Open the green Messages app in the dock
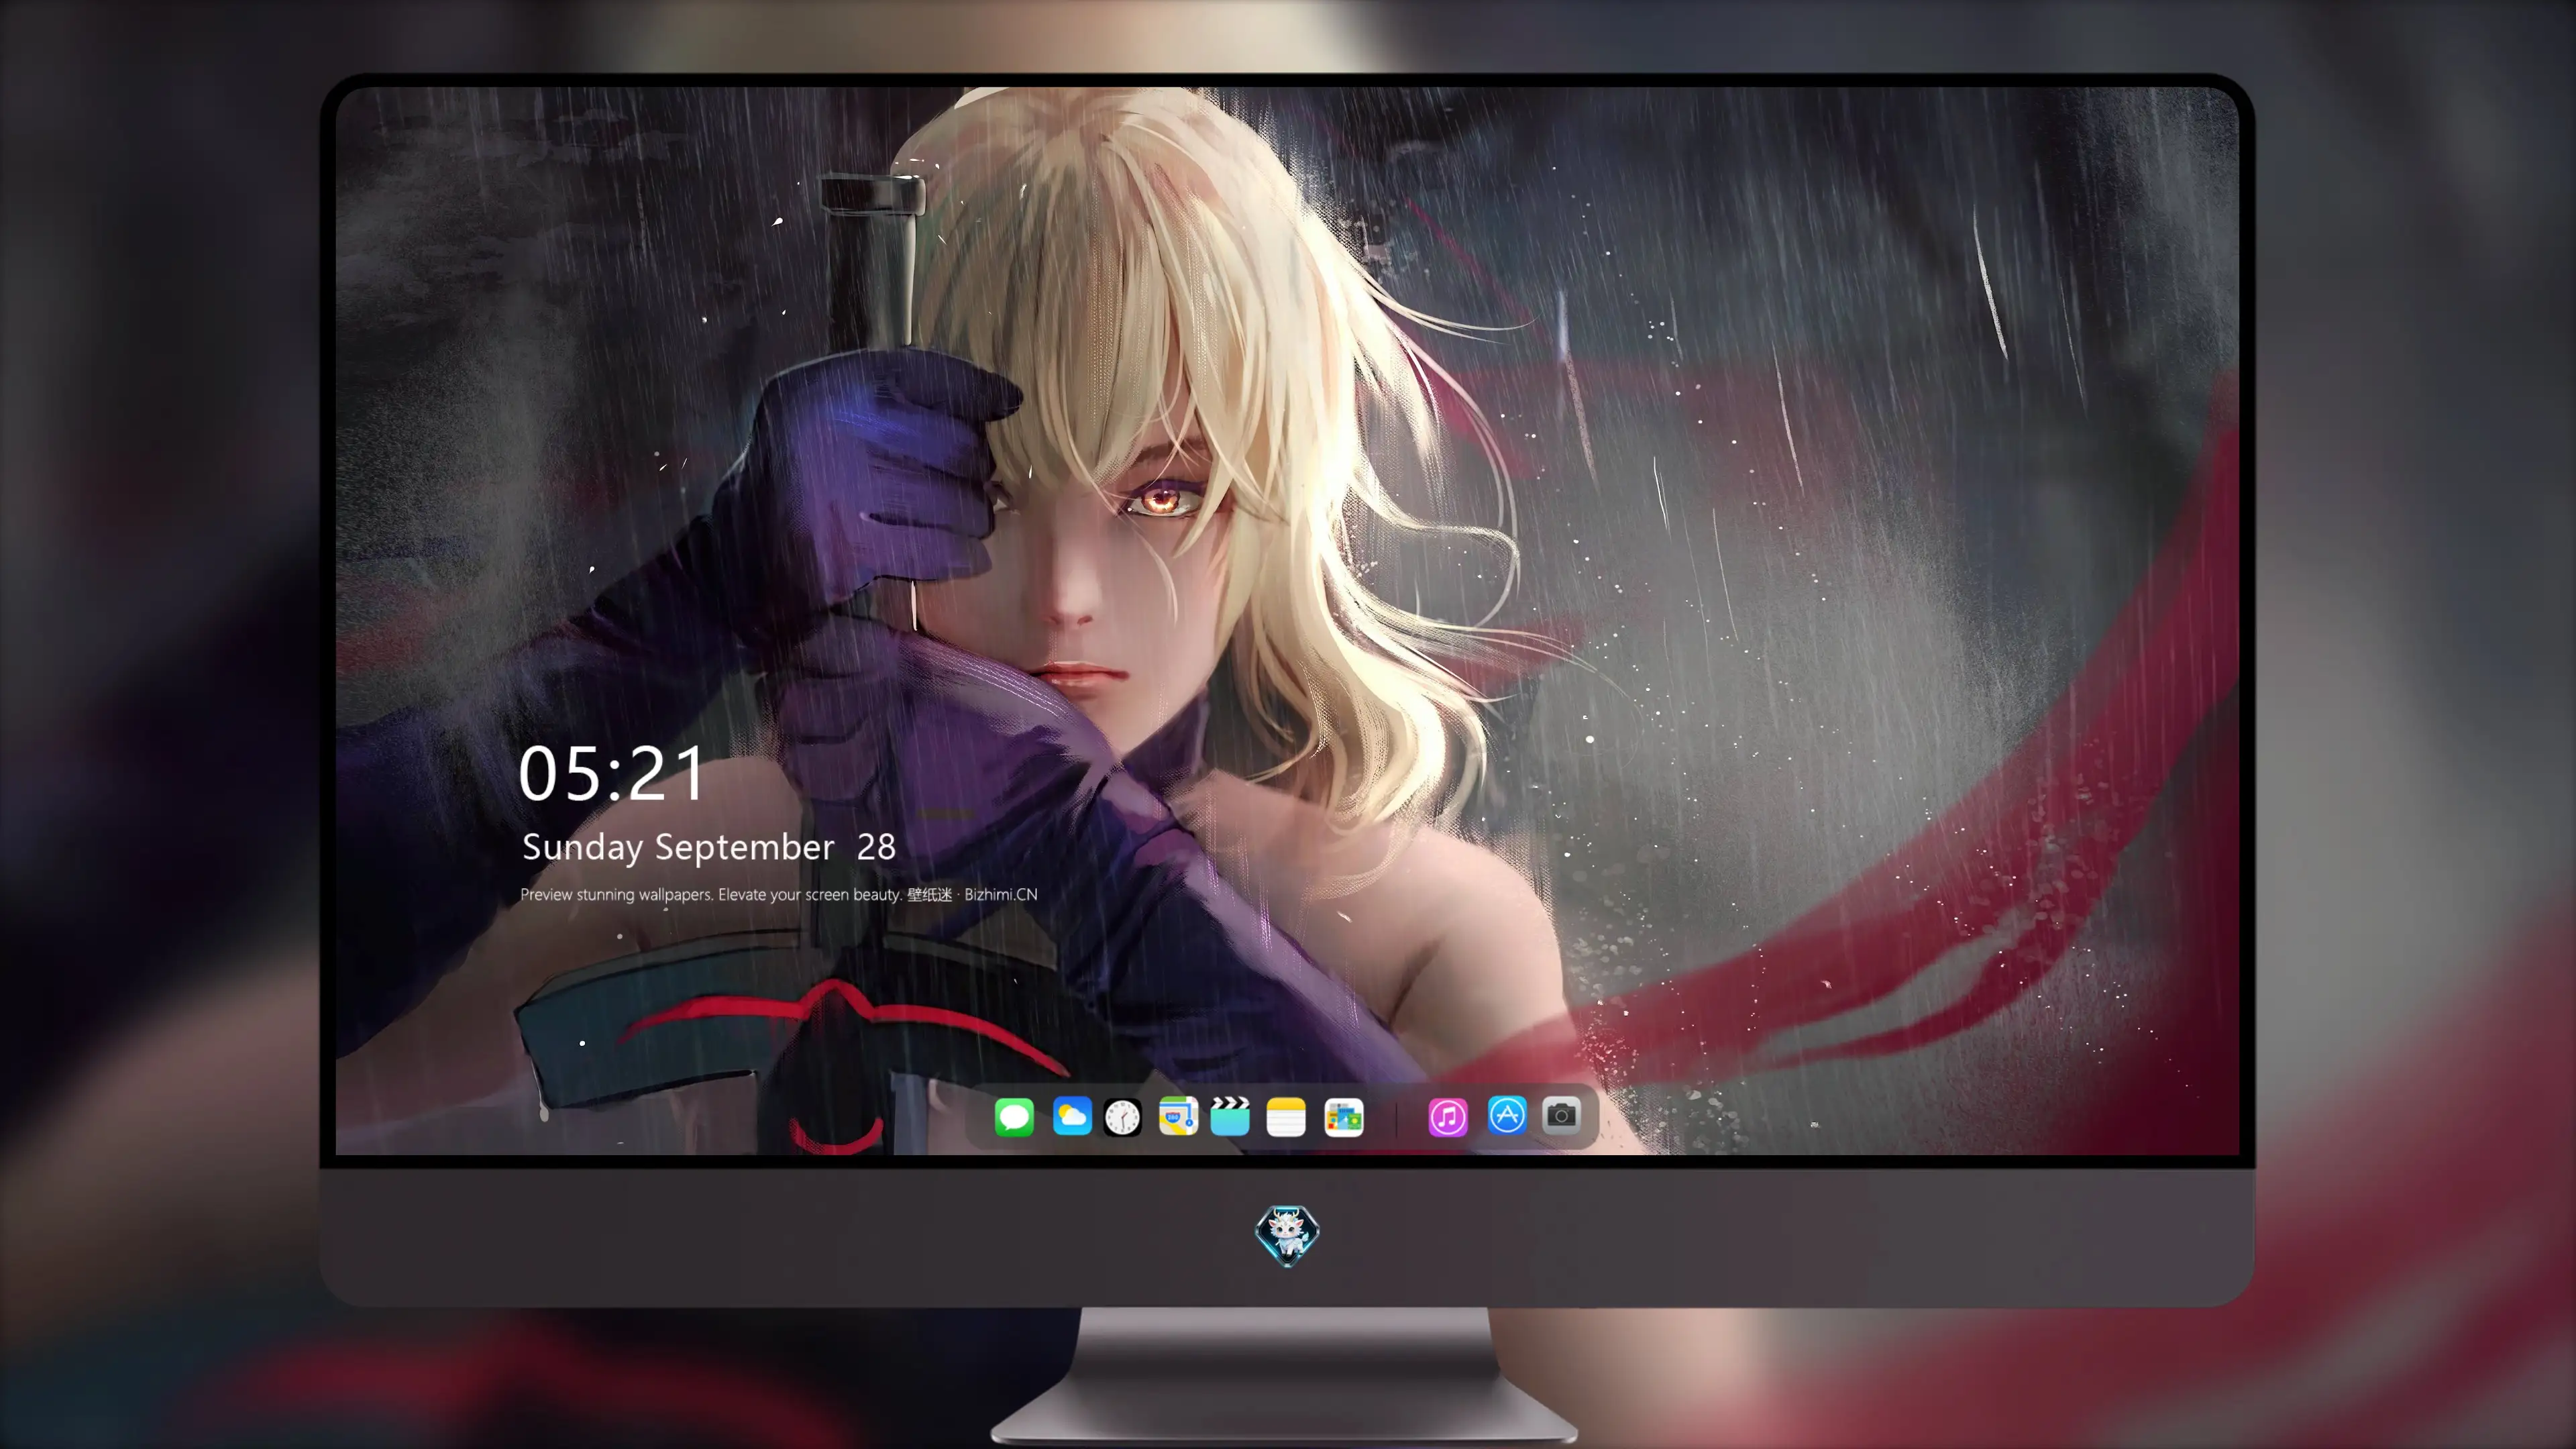The width and height of the screenshot is (2576, 1449). pos(1014,1117)
